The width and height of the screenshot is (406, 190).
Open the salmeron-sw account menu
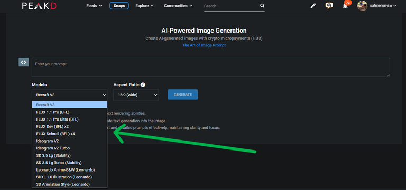click(383, 6)
